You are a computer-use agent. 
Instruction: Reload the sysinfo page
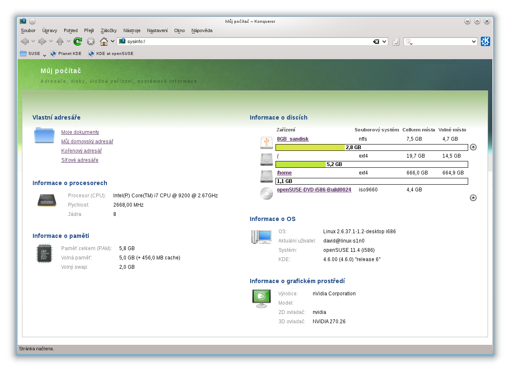[x=78, y=41]
